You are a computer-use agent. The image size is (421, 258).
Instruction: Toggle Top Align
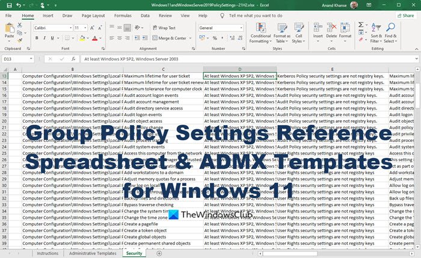click(112, 28)
